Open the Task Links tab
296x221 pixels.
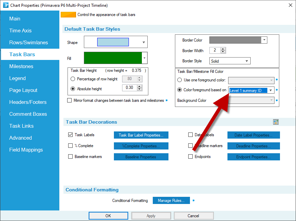[x=21, y=126]
